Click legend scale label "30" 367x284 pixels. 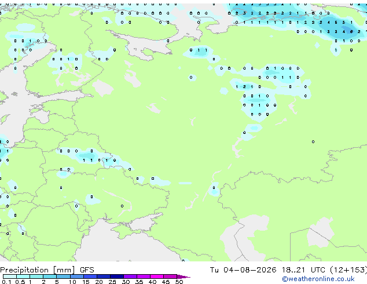tap(126, 282)
